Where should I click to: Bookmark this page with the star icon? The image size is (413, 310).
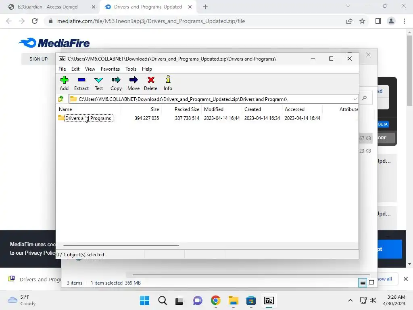(362, 21)
